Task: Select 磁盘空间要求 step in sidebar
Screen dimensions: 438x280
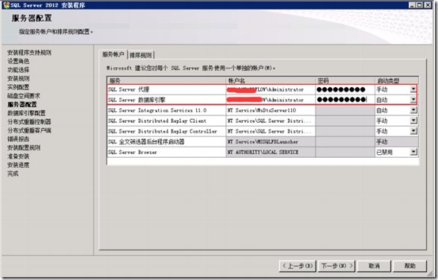Action: tap(24, 95)
